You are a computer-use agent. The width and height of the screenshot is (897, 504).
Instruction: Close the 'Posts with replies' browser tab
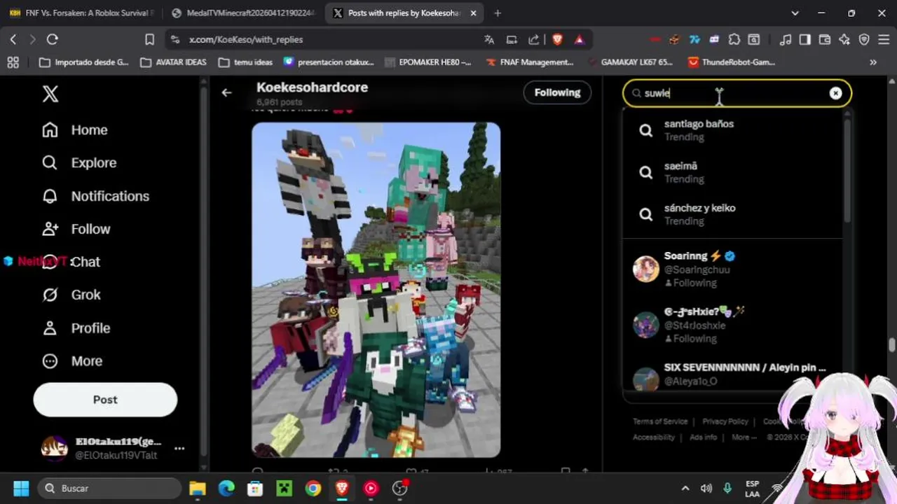coord(474,13)
